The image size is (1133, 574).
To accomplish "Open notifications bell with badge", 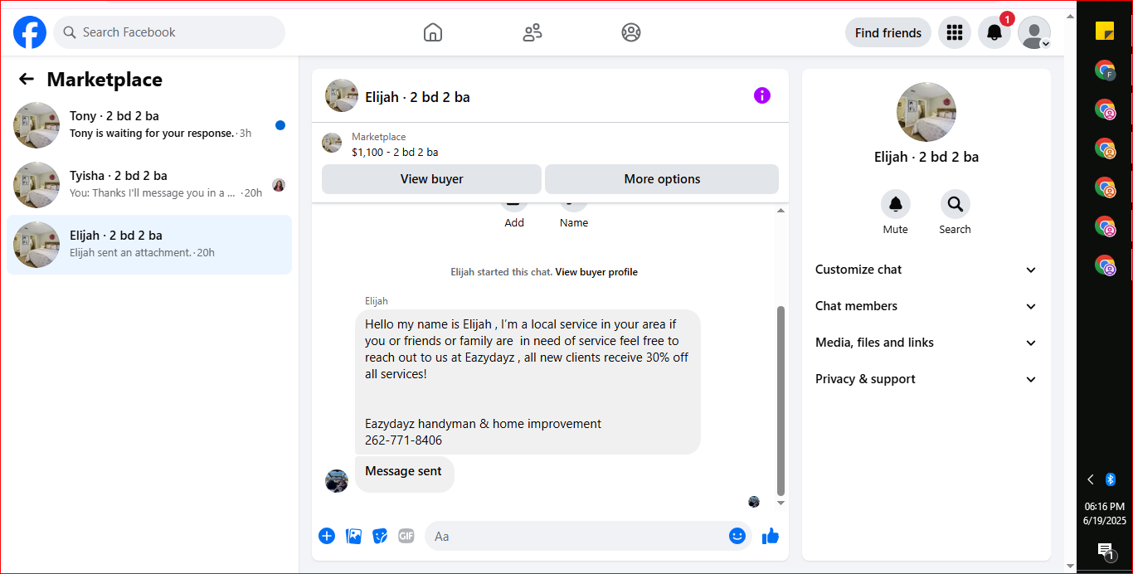I will tap(994, 32).
